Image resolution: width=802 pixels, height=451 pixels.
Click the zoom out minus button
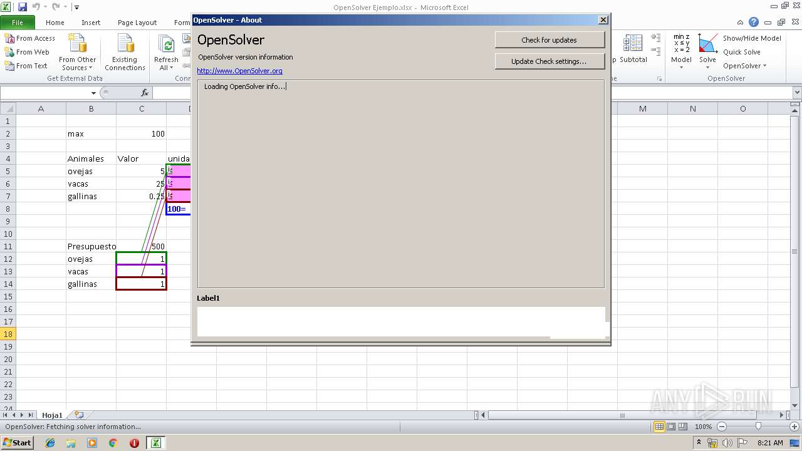(x=721, y=427)
